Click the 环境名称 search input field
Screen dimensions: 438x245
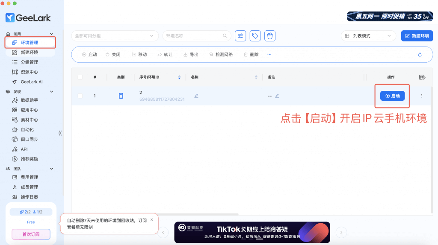tap(192, 36)
